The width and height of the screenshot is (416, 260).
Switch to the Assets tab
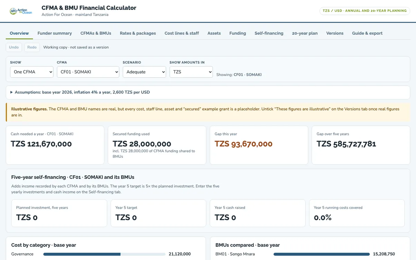pos(214,33)
